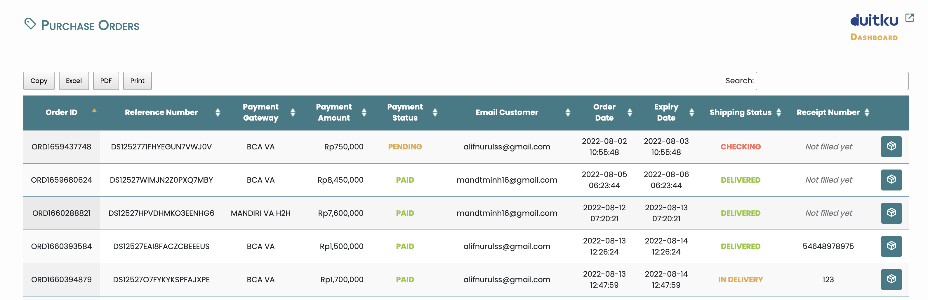928x300 pixels.
Task: Copy table data with Copy button
Action: coord(39,81)
